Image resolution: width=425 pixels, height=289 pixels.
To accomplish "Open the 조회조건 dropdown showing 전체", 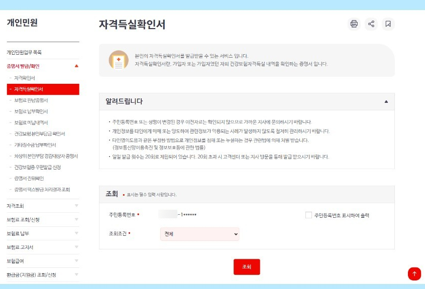I will coord(199,234).
